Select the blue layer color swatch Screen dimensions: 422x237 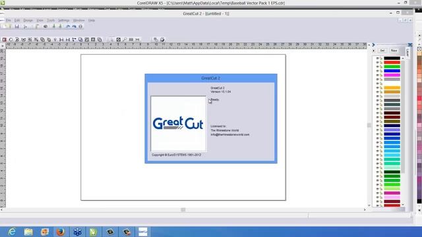click(x=392, y=71)
